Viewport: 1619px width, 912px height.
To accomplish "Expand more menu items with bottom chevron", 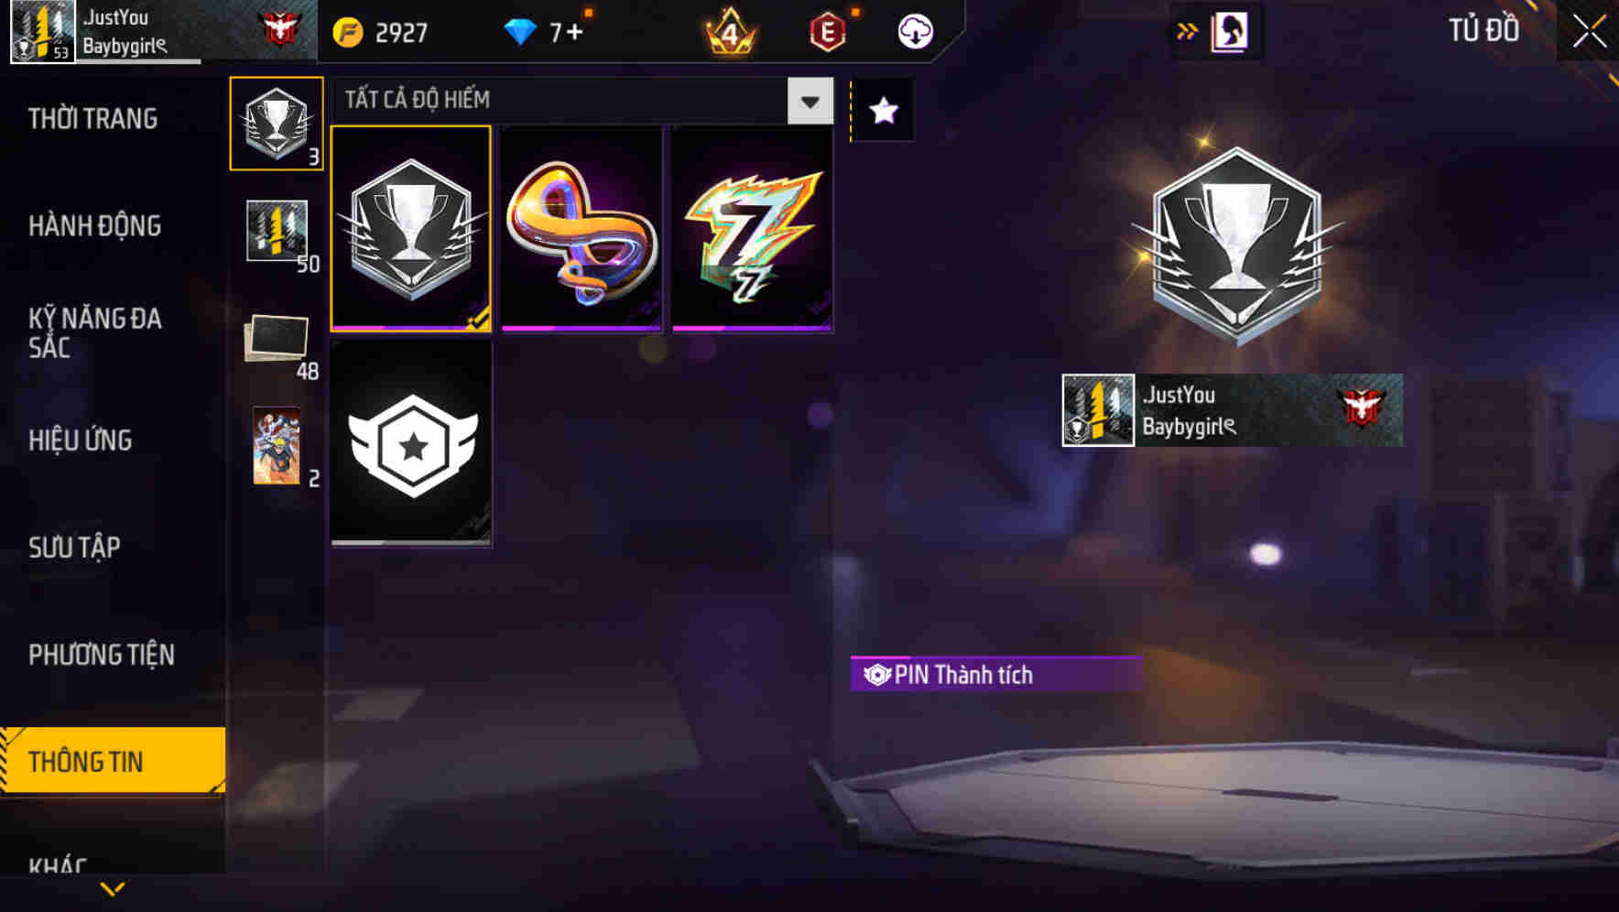I will coord(113,888).
